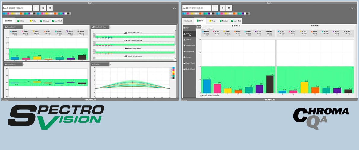
Task: Switch to the Tints tab in the Dashboard window
Action: point(33,21)
